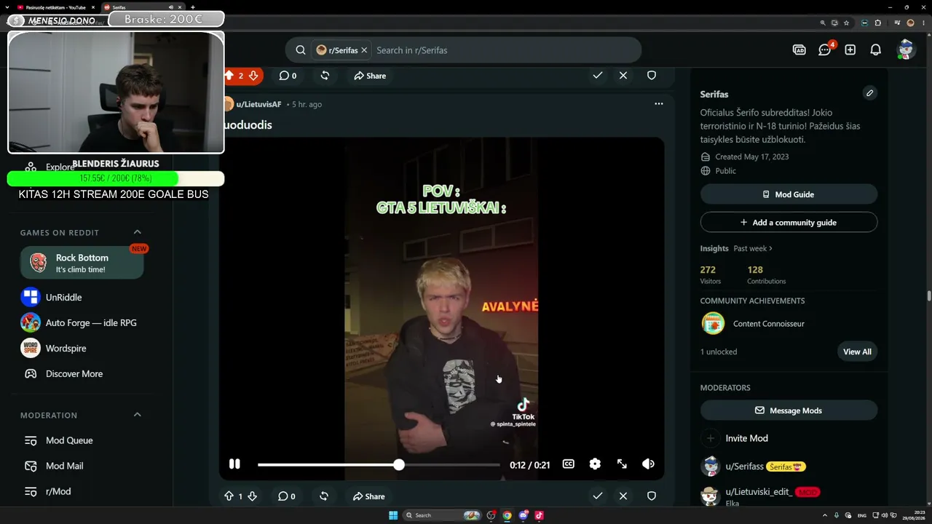
Task: Collapse the Moderation section
Action: [x=137, y=415]
